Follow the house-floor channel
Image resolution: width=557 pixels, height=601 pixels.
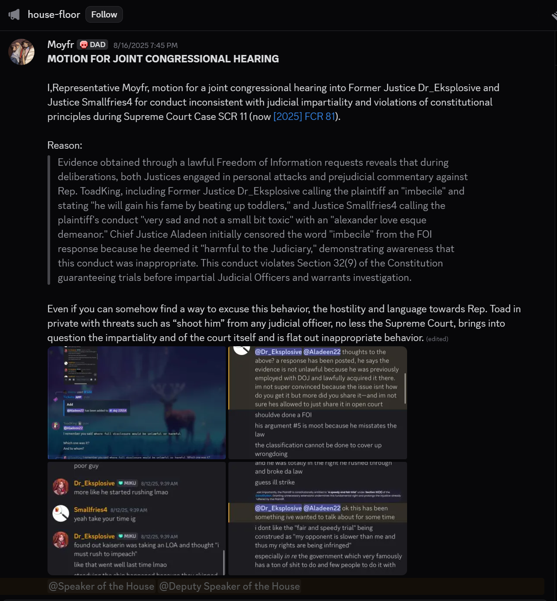pos(104,14)
